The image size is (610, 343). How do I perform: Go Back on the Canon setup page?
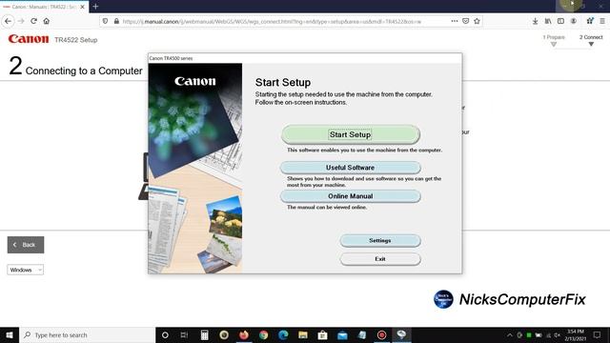click(26, 245)
